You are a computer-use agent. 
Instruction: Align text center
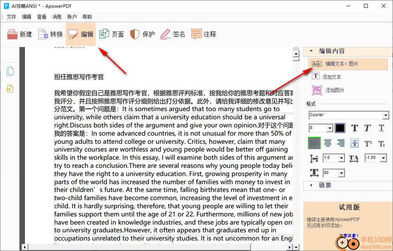[x=328, y=143]
